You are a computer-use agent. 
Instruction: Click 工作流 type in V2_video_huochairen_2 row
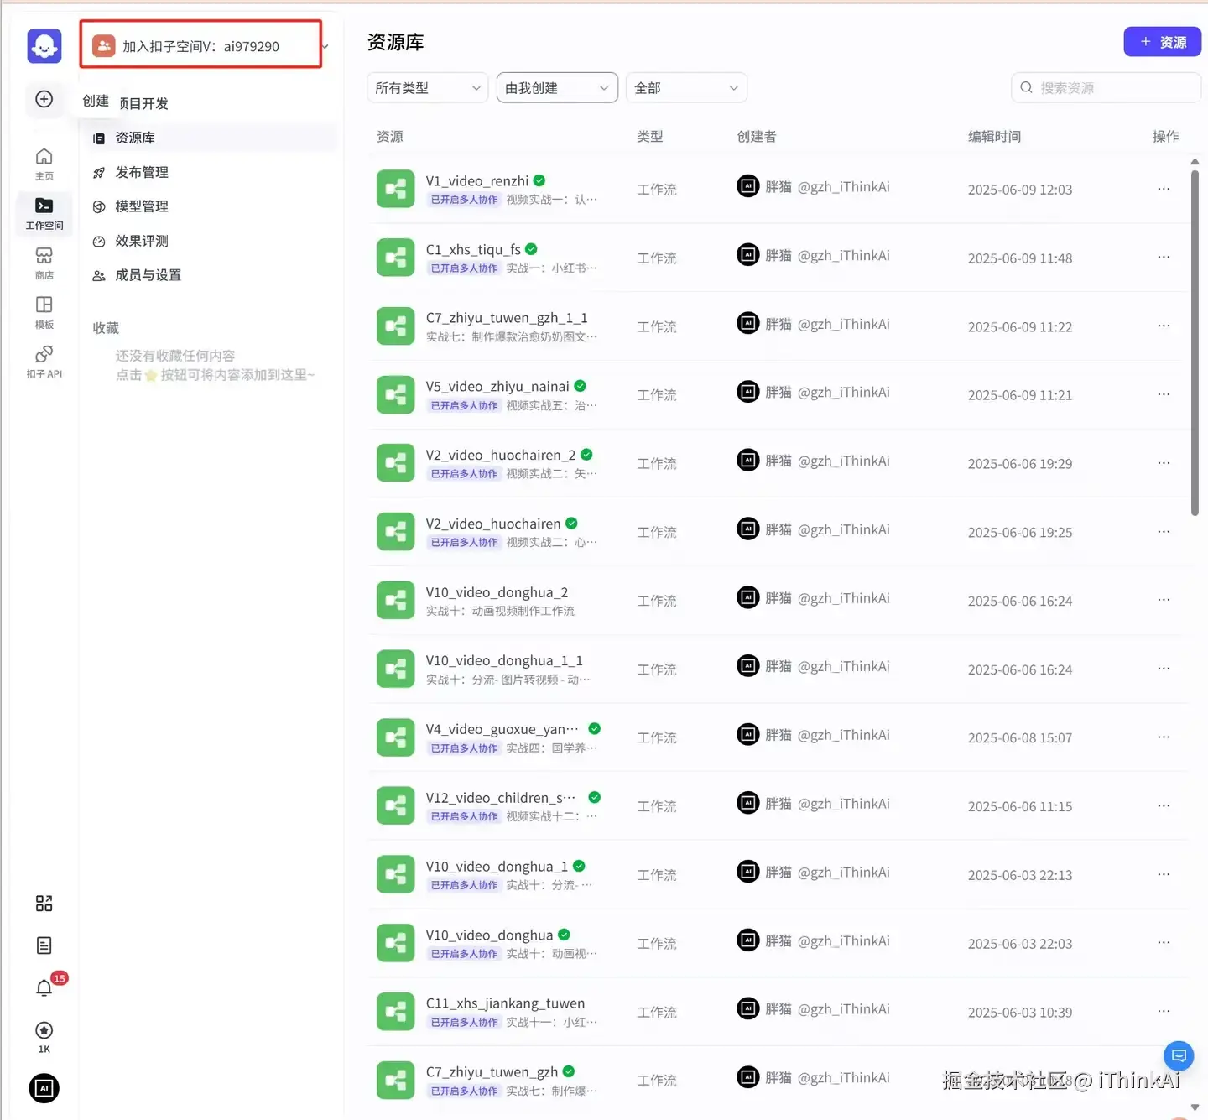point(657,463)
